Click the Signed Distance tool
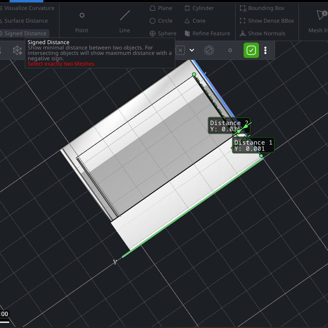Screen dimensions: 328x328 coord(25,33)
